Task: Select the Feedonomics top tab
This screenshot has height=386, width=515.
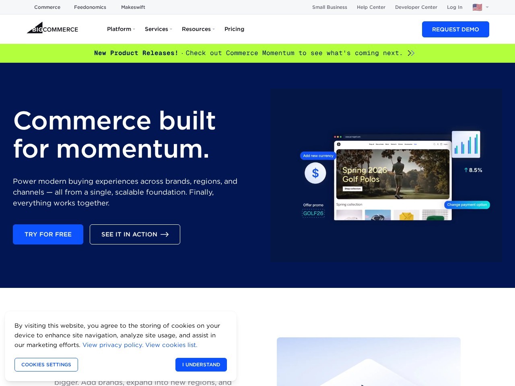Action: [90, 7]
